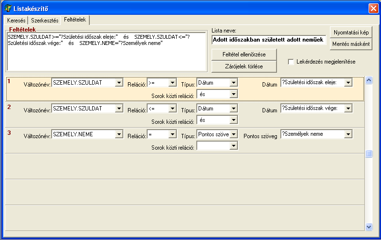Click the condition list scroll up arrow

click(x=369, y=80)
